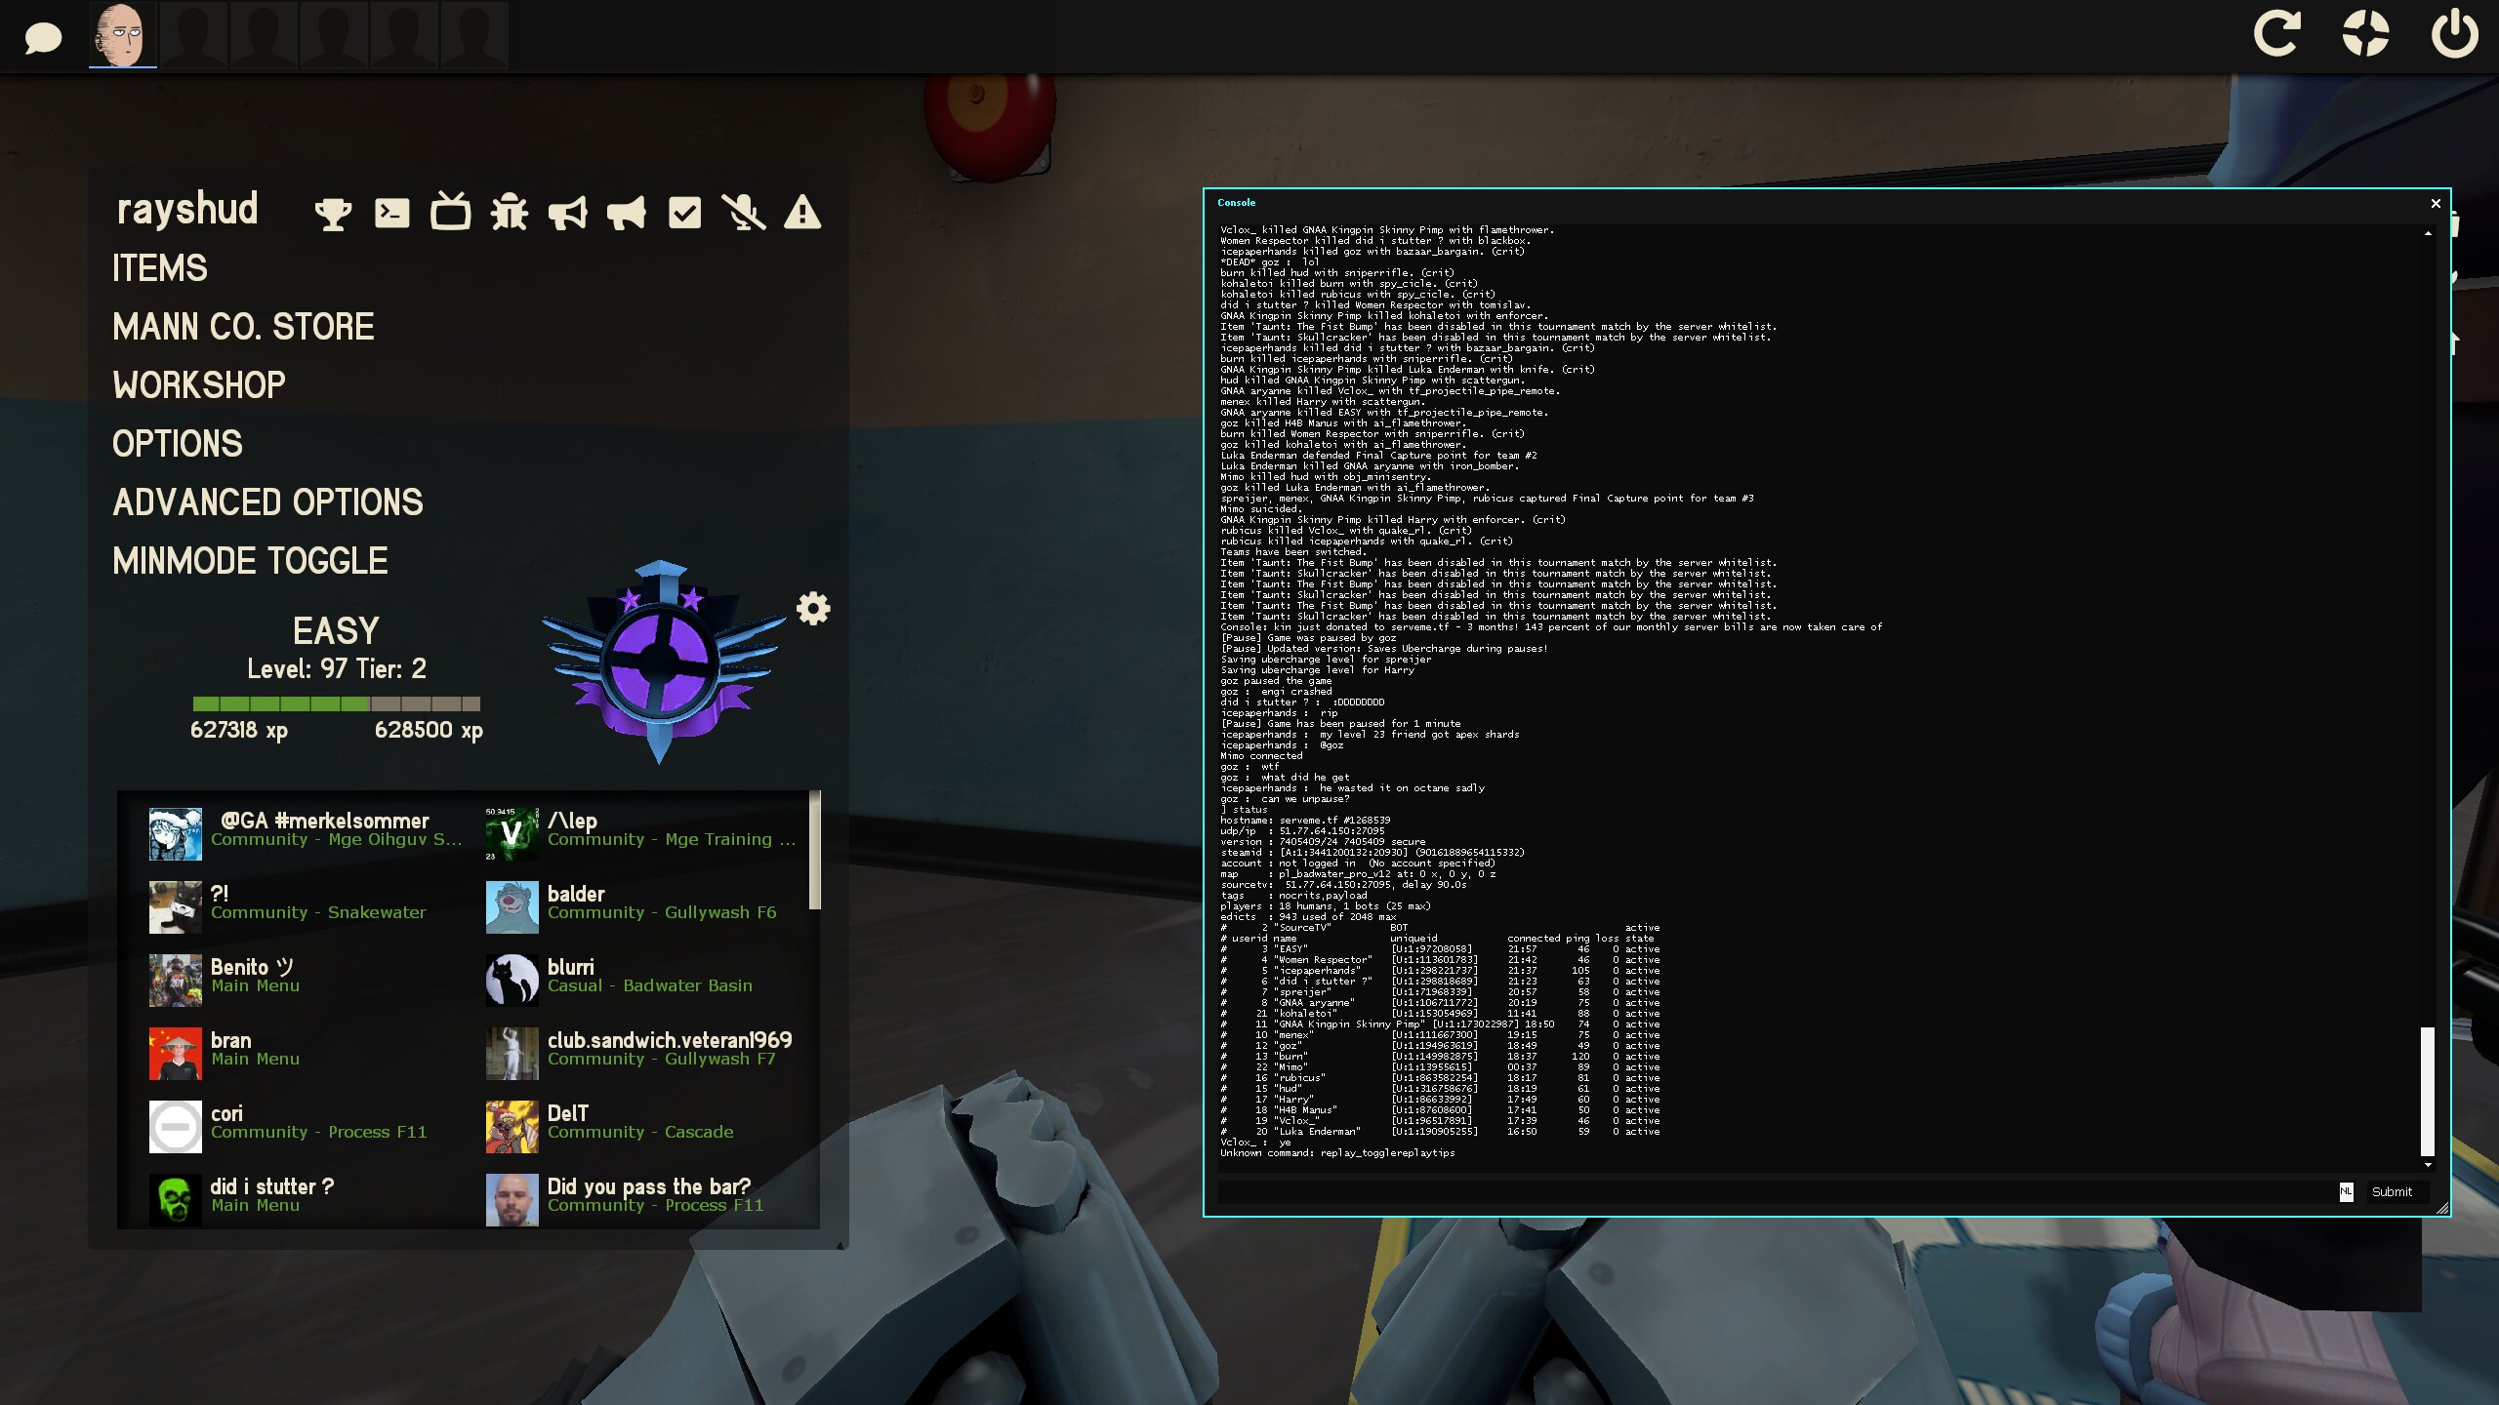Open the muted microphone icon
This screenshot has width=2499, height=1405.
tap(743, 212)
